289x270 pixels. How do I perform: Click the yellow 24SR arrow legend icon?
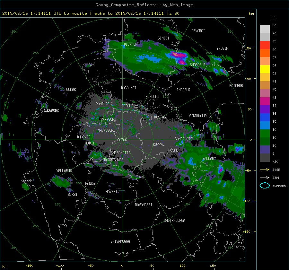point(265,170)
